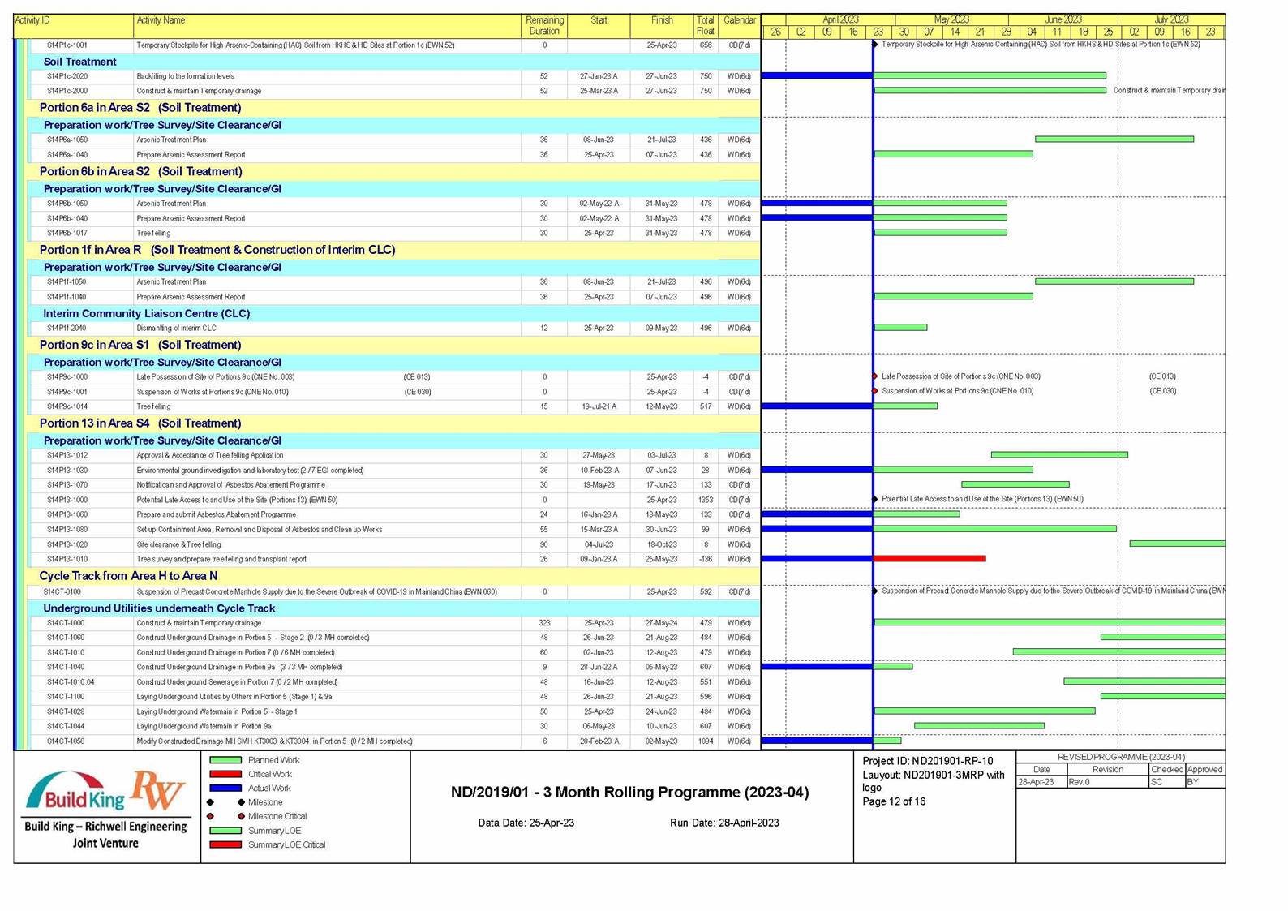Click the revision date cell 28-Apr-23
The height and width of the screenshot is (911, 1288).
point(1041,782)
